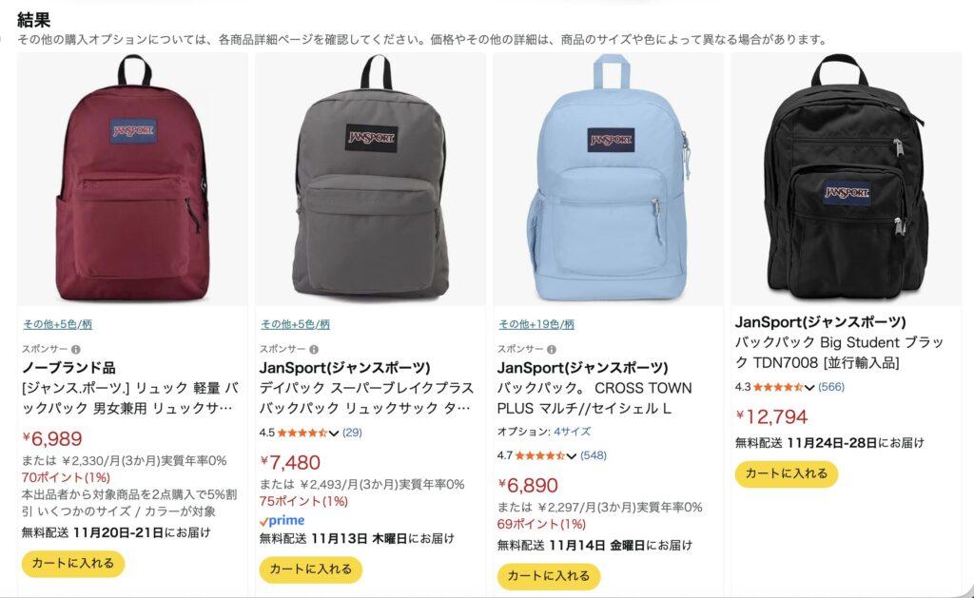Click star rating icons for 4.7 rated backpack

tap(540, 455)
